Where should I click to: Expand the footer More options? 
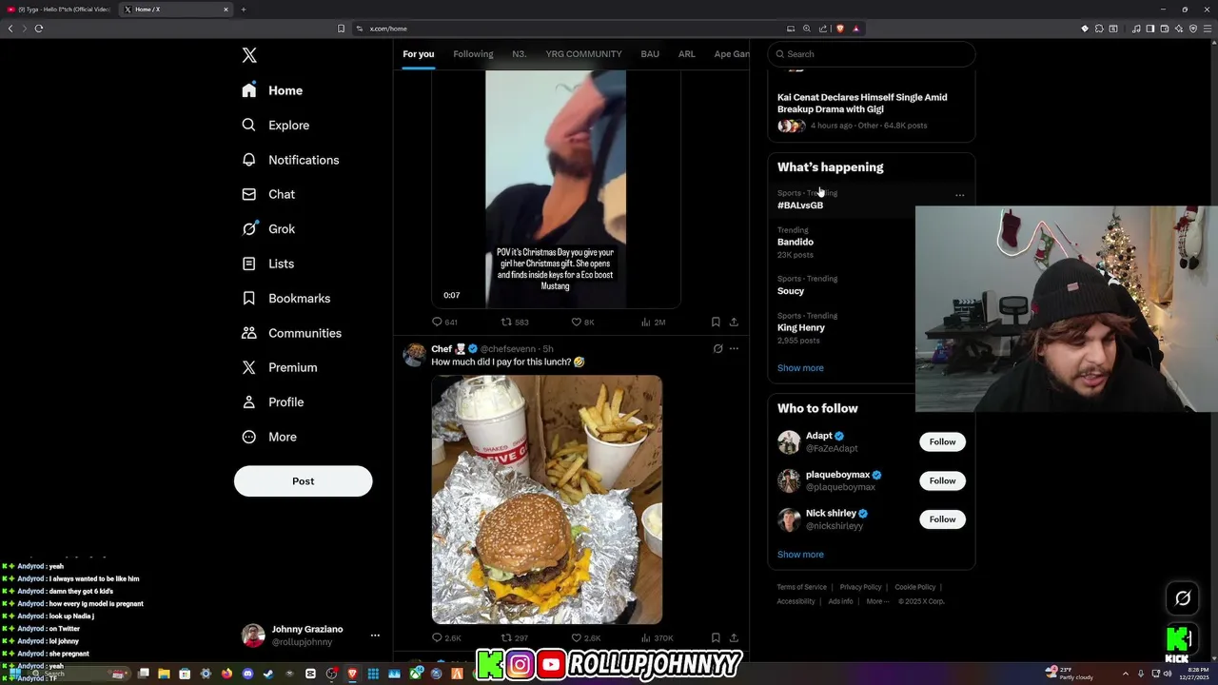point(877,601)
